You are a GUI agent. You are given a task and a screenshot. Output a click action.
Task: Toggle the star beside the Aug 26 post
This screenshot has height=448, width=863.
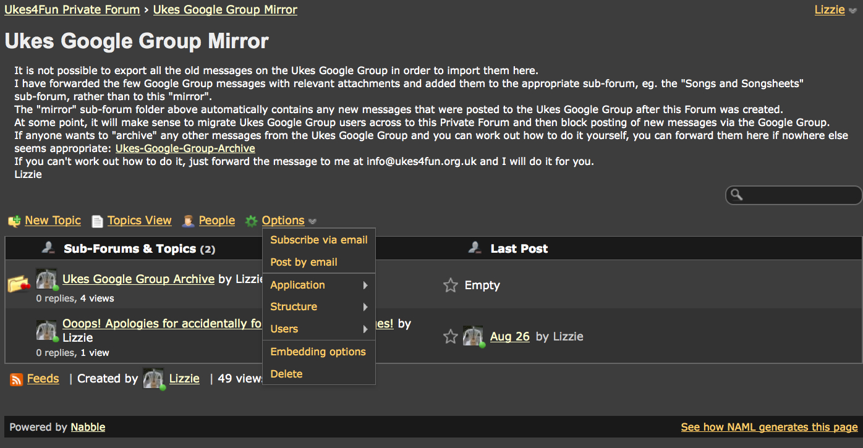451,337
